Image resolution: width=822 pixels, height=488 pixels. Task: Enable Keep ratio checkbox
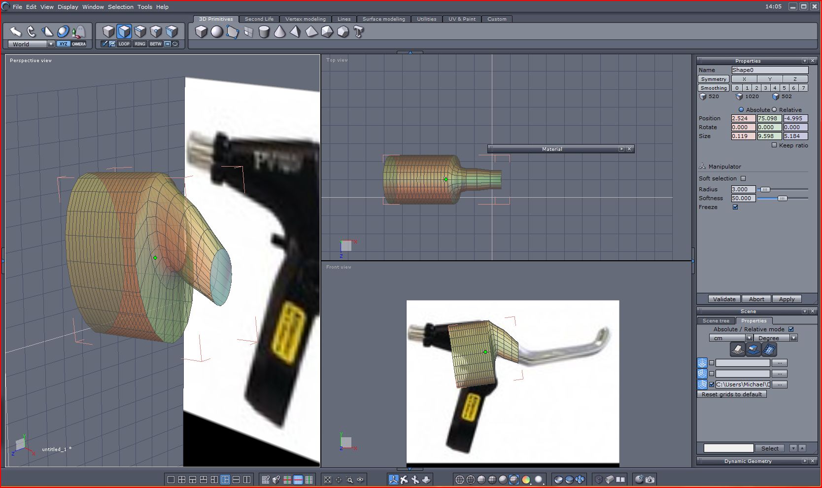(774, 145)
